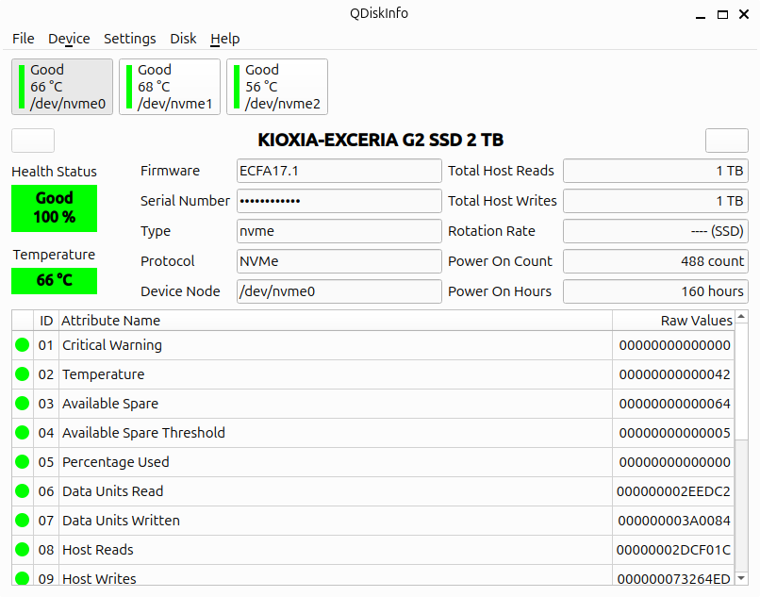Select the Percentage Used attribute name
The height and width of the screenshot is (597, 760).
115,462
